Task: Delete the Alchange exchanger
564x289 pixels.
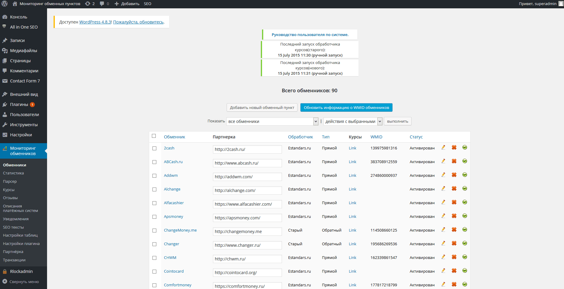Action: (454, 188)
